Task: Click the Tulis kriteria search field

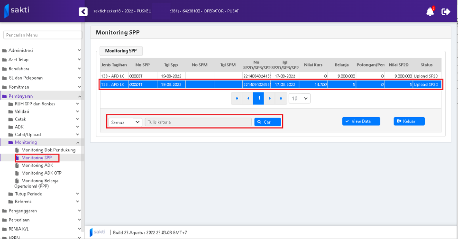Action: click(x=198, y=122)
